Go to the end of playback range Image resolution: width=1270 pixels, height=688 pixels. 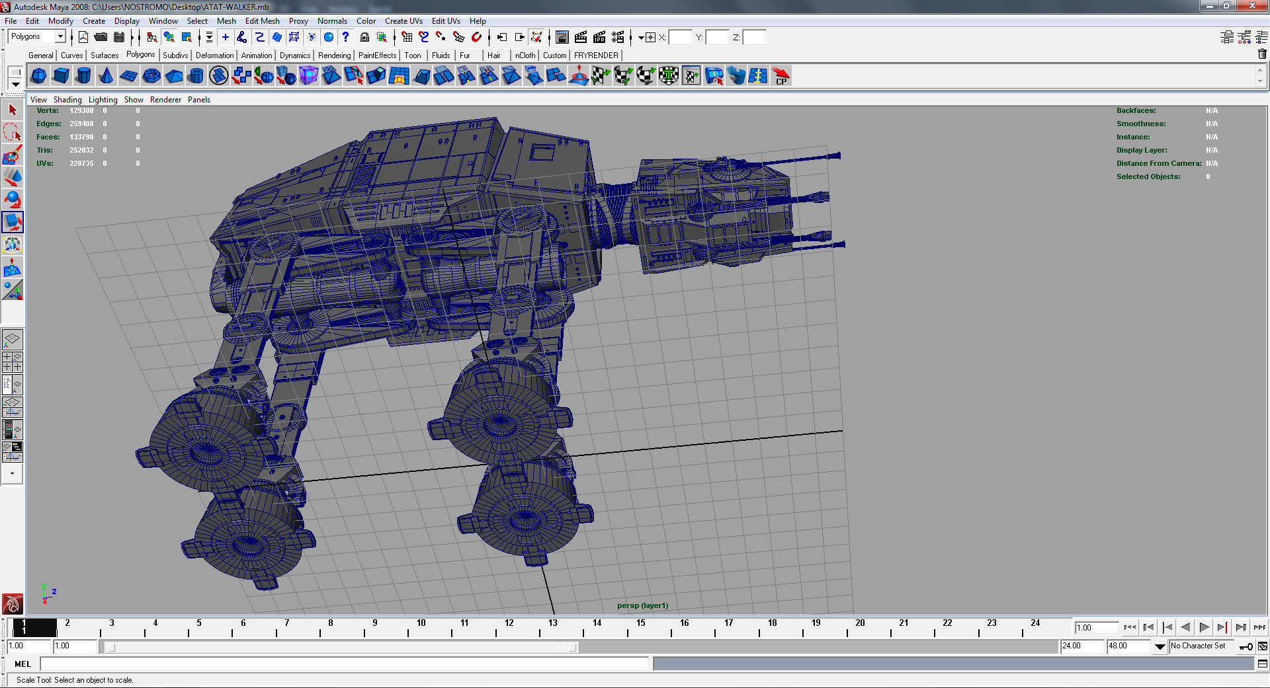point(1259,627)
